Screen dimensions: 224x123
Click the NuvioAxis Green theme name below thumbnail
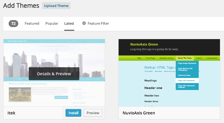click(x=139, y=113)
